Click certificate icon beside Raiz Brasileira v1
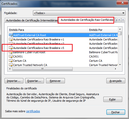129x119 pixels. (x=11, y=39)
